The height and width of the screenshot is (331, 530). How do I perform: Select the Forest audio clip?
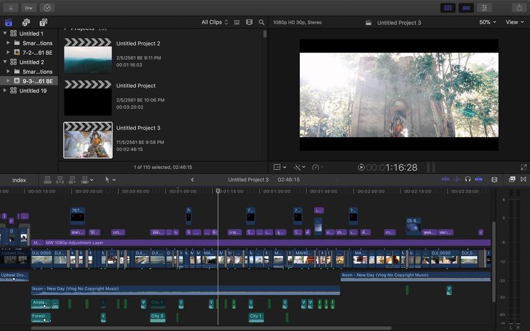[41, 317]
